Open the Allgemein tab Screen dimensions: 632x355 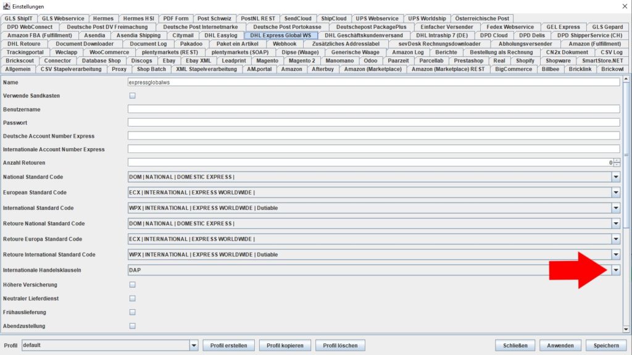(18, 69)
